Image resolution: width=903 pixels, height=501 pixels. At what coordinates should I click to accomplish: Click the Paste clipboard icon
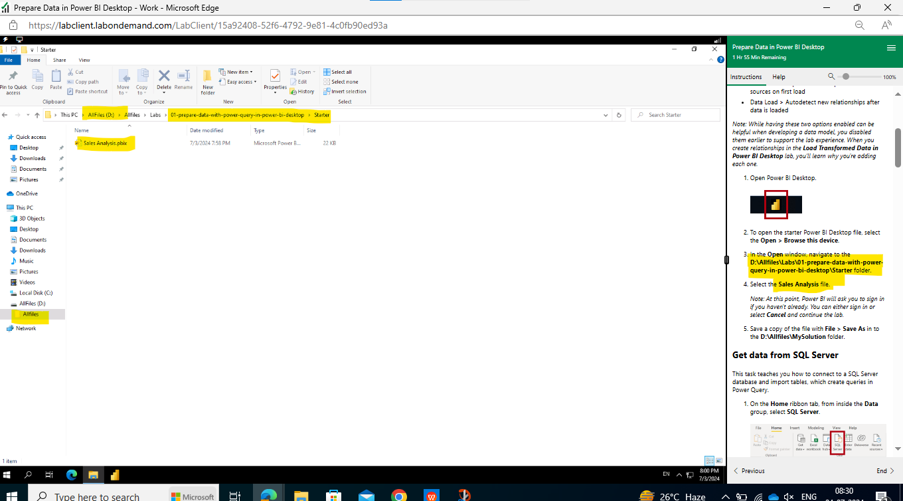56,76
